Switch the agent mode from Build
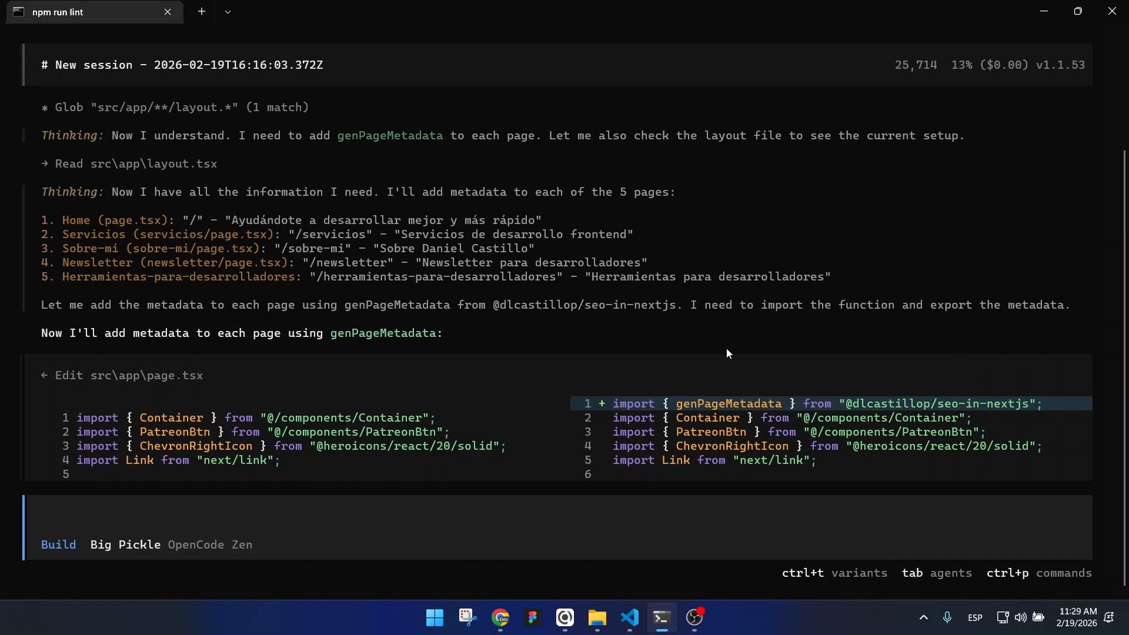The width and height of the screenshot is (1129, 635). coord(58,544)
